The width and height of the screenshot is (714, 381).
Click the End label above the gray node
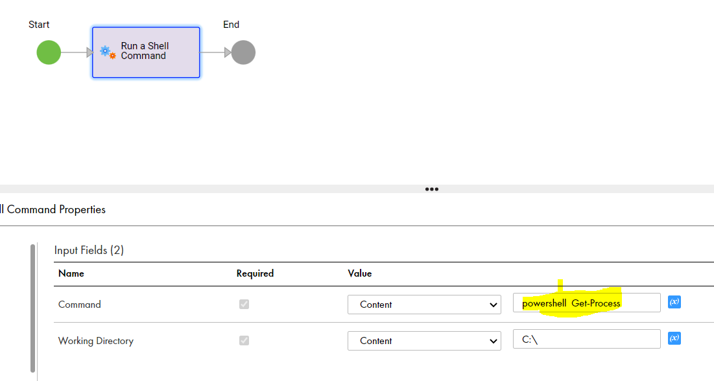(231, 25)
